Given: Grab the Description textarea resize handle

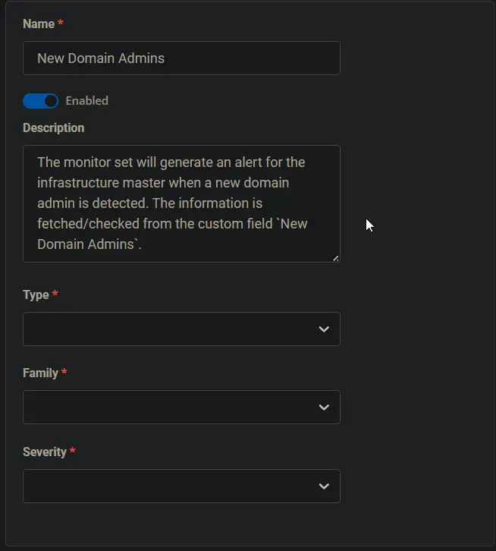Looking at the screenshot, I should coord(335,258).
